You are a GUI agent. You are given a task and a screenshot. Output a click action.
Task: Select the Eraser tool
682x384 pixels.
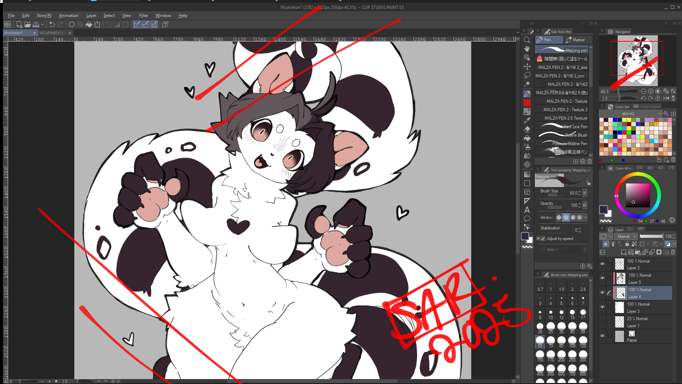point(527,129)
